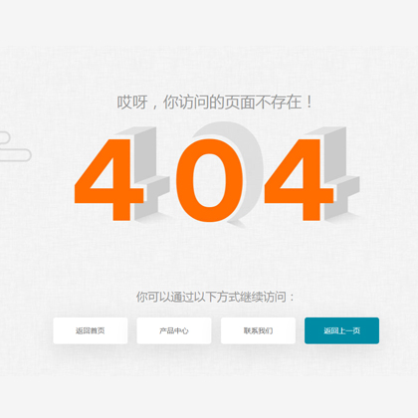This screenshot has width=418, height=418.
Task: Click the 返回首页 button
Action: pyautogui.click(x=91, y=330)
